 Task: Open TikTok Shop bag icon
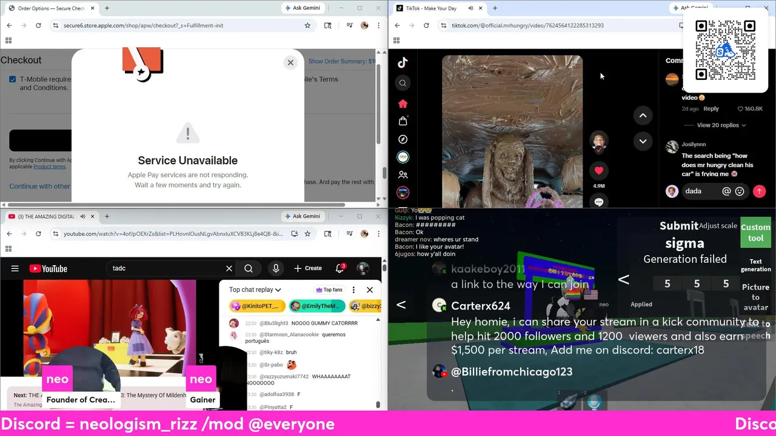(x=403, y=121)
